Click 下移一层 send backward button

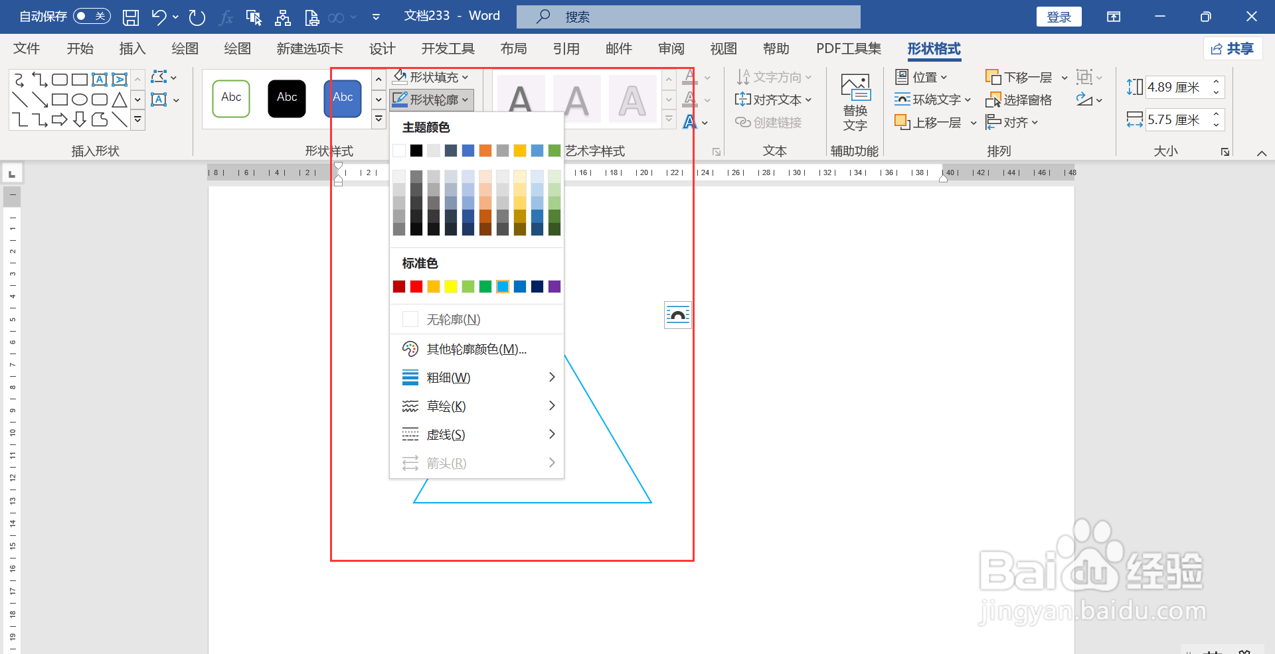coord(1019,77)
